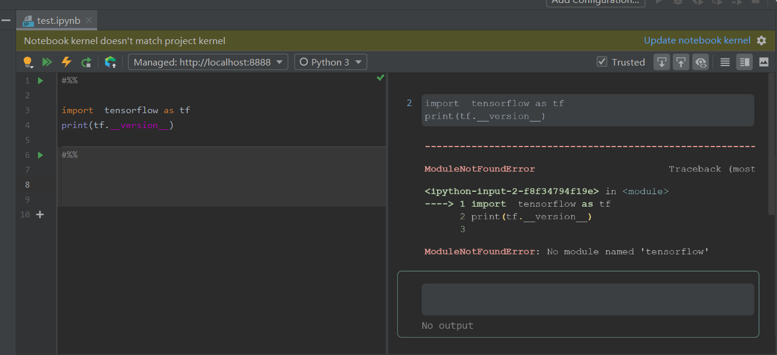The height and width of the screenshot is (355, 777).
Task: Click the empty output cell input area
Action: coord(587,299)
